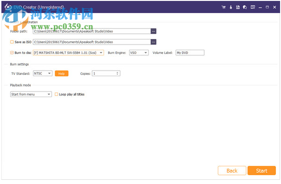Open the Start from menu dropdown
Screen dimensions: 281x184
point(31,94)
